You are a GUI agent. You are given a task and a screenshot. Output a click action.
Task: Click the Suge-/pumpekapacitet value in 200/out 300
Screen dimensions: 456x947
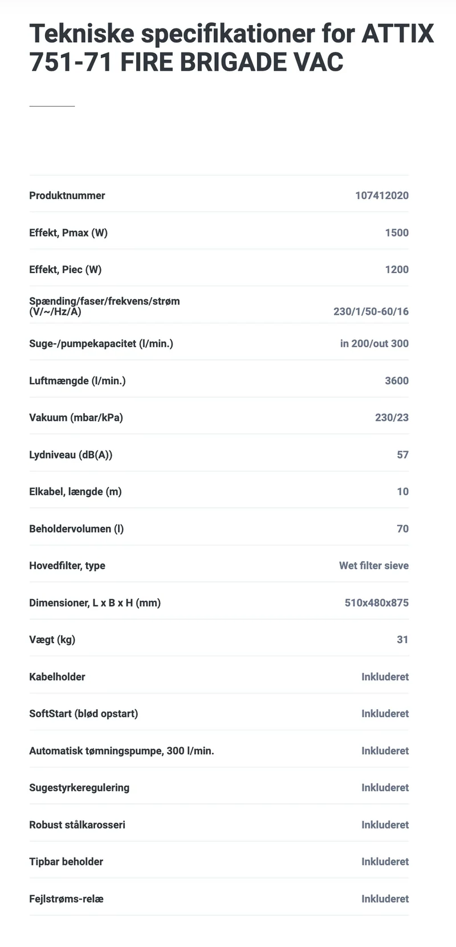pos(374,344)
